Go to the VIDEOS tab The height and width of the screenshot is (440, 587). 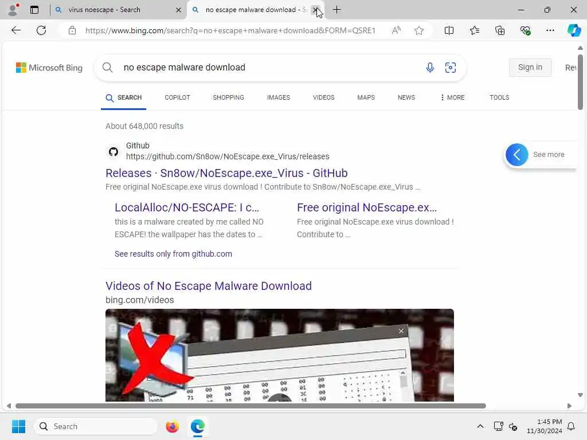(323, 97)
